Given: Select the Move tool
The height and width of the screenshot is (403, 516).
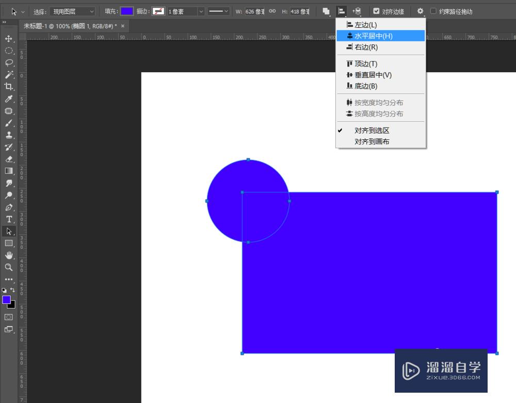Looking at the screenshot, I should [9, 39].
